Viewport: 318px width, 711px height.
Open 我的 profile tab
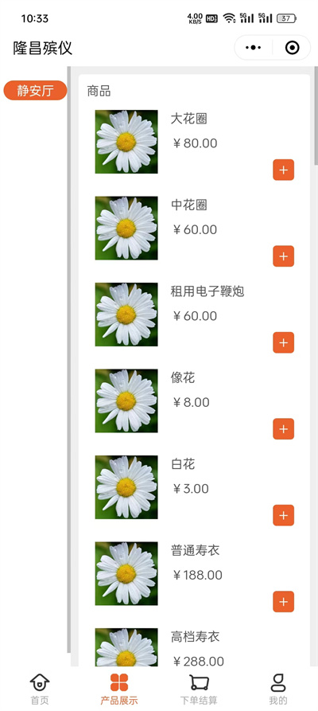278,689
